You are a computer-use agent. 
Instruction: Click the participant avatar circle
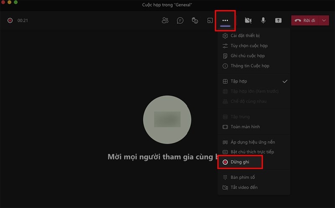tap(167, 120)
